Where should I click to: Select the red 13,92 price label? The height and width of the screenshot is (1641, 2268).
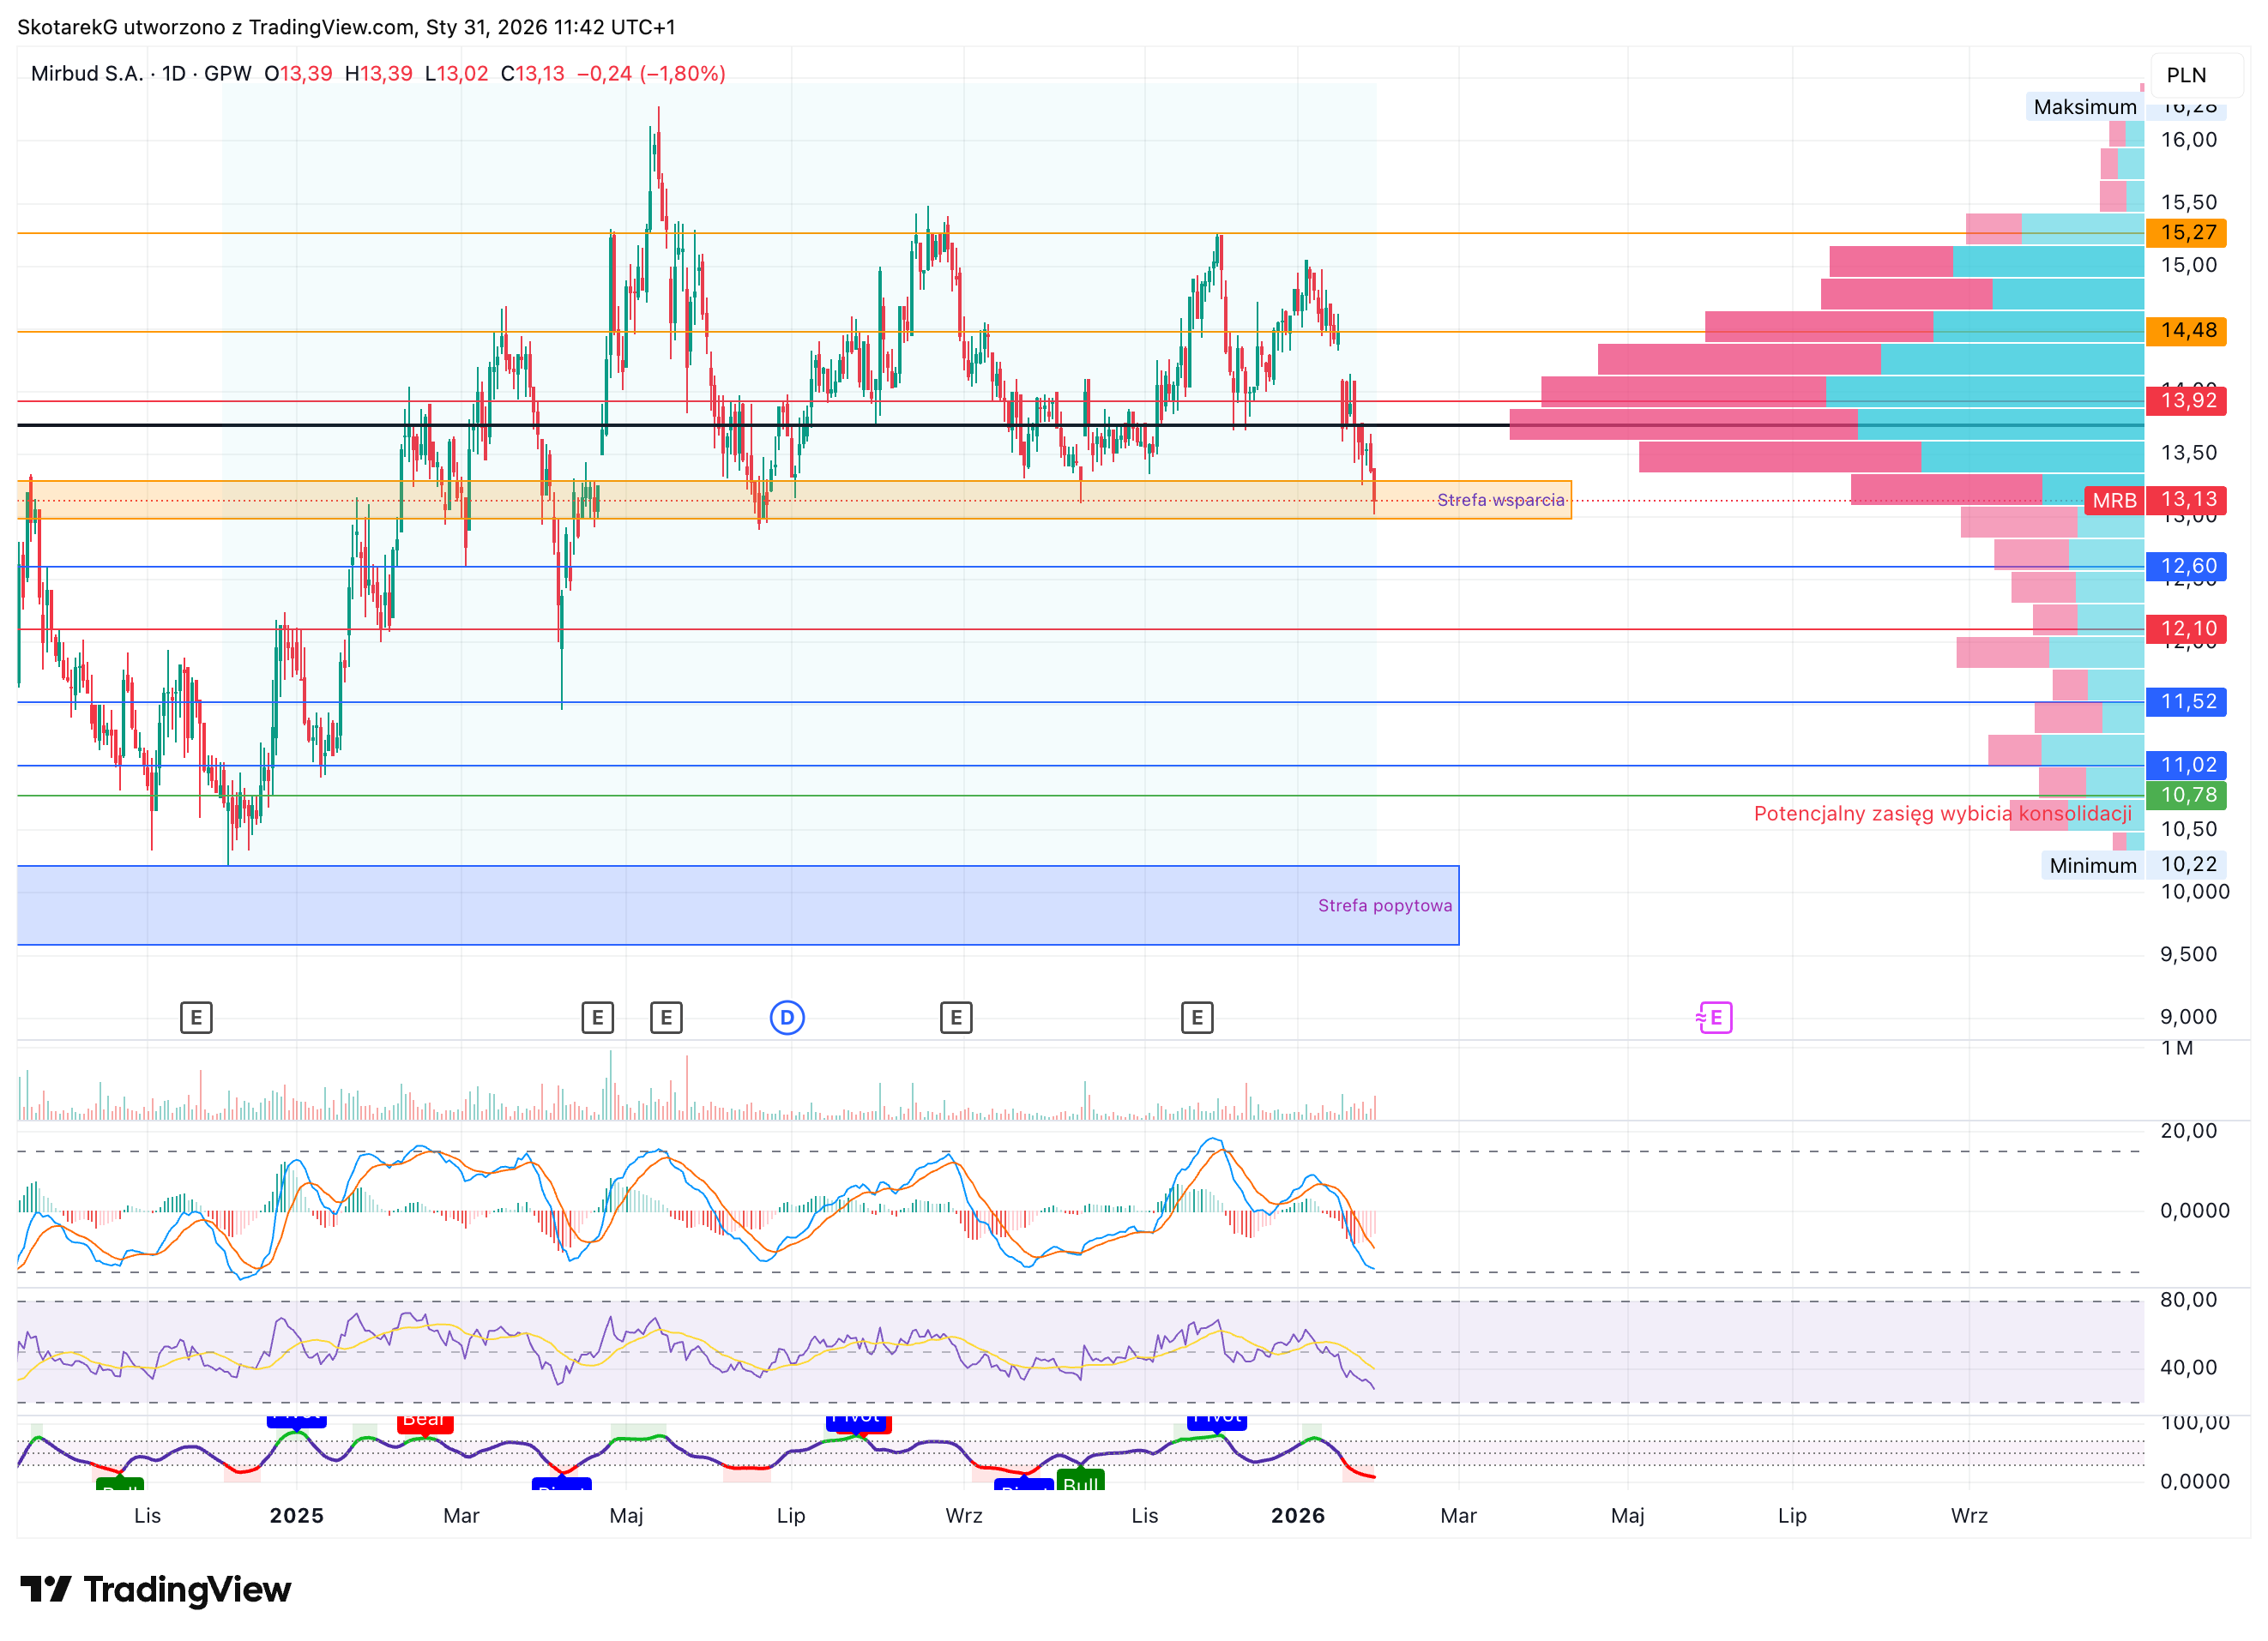(x=2188, y=400)
